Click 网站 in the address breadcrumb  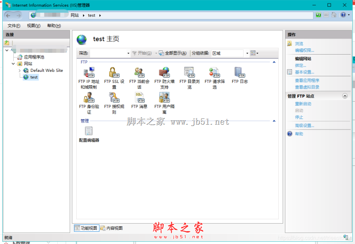tap(75, 16)
